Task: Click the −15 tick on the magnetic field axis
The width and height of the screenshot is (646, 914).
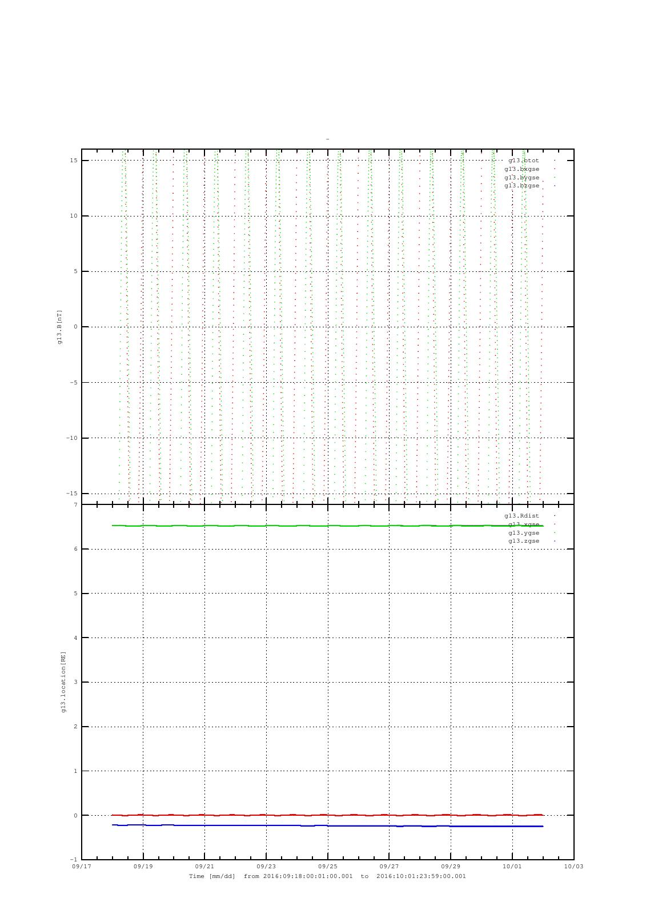Action: (x=72, y=494)
